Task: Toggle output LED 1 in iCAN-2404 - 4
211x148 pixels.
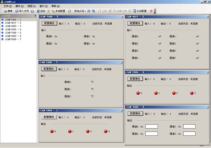Action: (x=156, y=93)
